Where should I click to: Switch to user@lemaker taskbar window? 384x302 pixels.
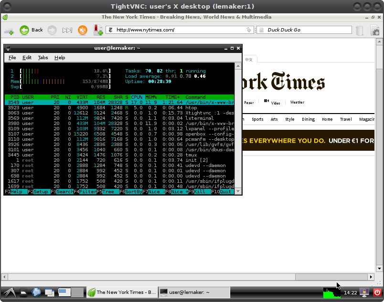[194, 292]
